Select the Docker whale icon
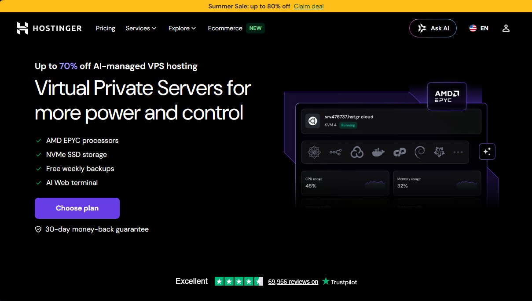 (378, 152)
